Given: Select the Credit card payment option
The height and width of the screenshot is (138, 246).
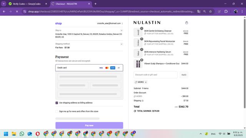Looking at the screenshot, I should [89, 68].
